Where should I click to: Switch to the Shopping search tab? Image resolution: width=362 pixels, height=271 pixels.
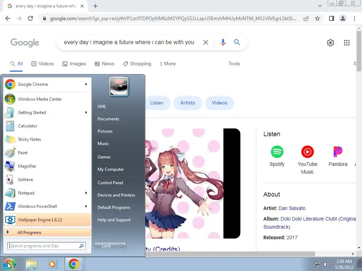pyautogui.click(x=137, y=64)
